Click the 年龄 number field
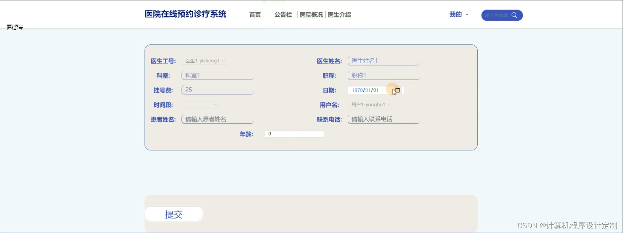Image resolution: width=623 pixels, height=233 pixels. pos(294,134)
